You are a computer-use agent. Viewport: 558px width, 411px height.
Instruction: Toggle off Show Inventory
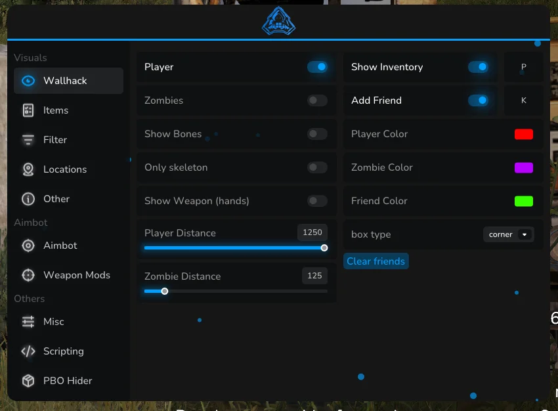479,66
